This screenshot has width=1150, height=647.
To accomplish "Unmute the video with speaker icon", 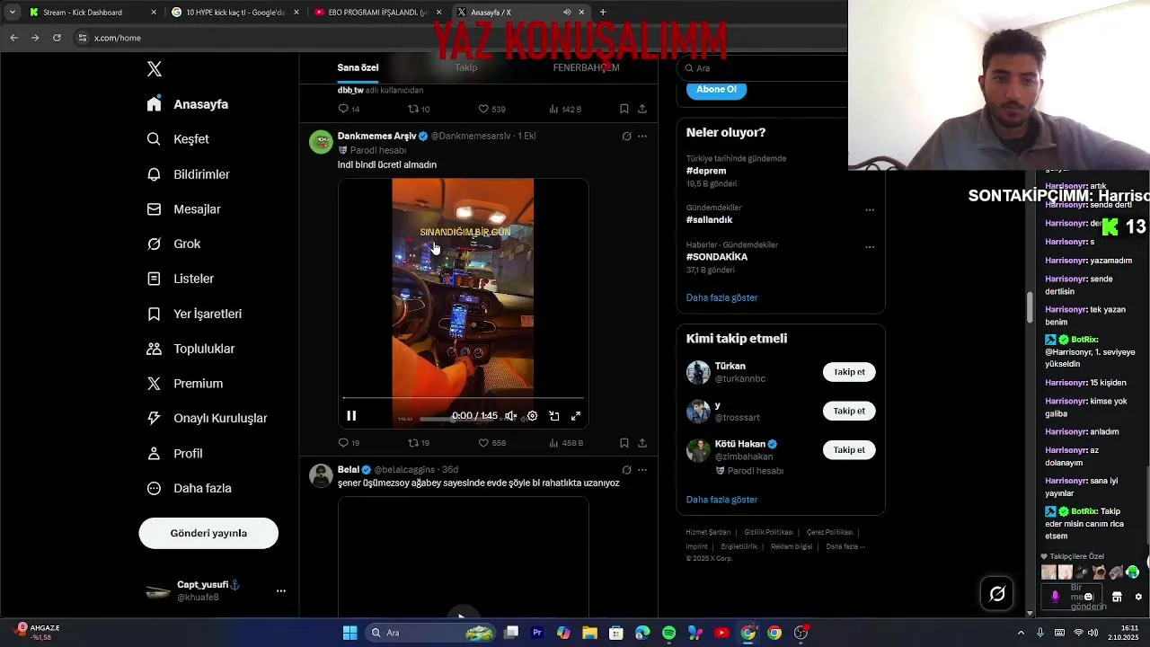I will [x=510, y=416].
